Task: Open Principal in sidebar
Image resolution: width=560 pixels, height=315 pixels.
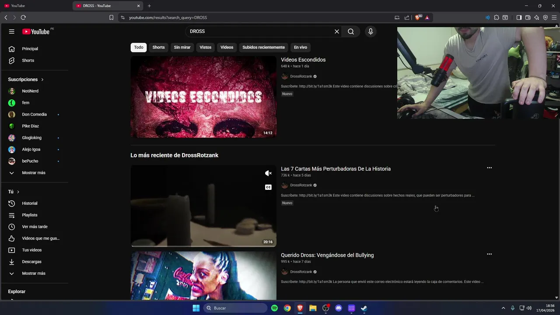Action: pos(34,49)
